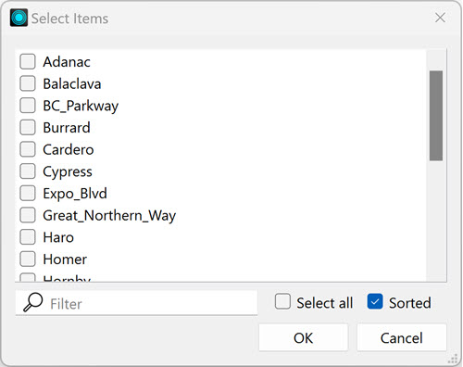The image size is (463, 367).
Task: Click the Filter text field
Action: [x=136, y=303]
